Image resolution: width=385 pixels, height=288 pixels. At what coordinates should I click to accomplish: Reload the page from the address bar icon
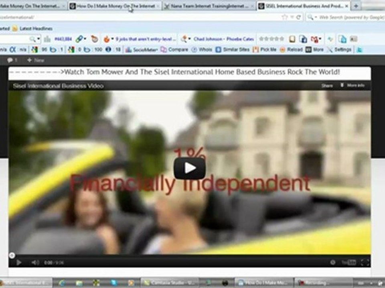coord(298,17)
